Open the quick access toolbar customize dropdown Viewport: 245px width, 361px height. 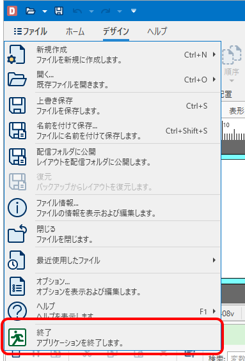[x=134, y=11]
